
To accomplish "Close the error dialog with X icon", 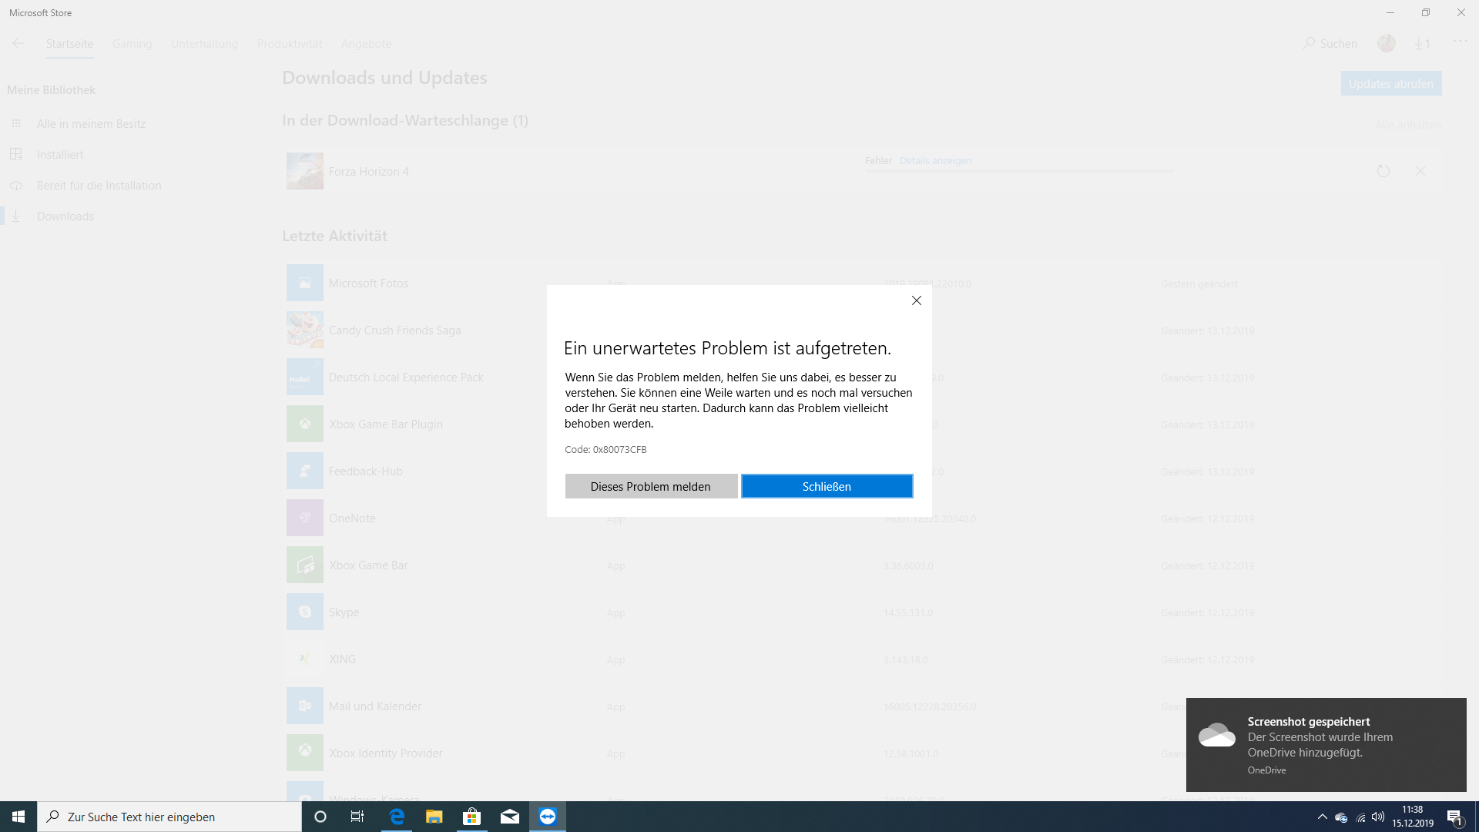I will click(917, 300).
